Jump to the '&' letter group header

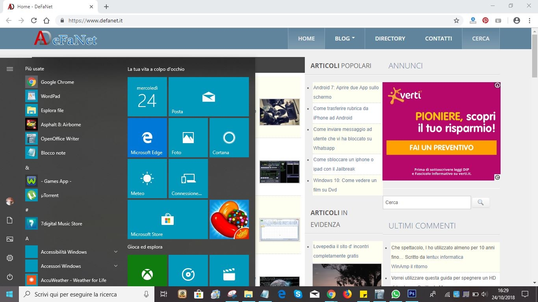click(x=27, y=168)
